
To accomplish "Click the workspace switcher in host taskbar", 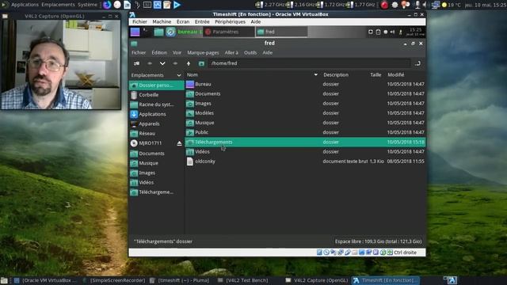I will pyautogui.click(x=450, y=280).
